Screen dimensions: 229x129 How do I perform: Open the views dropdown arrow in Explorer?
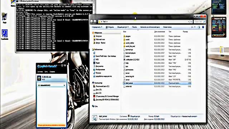(x=195, y=27)
